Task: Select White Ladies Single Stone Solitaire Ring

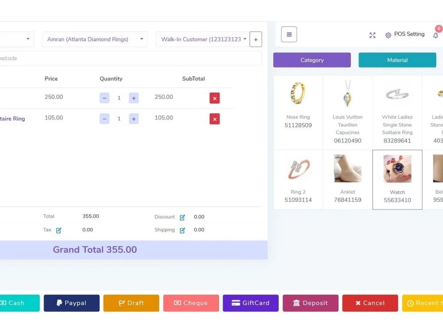Action: [x=397, y=112]
